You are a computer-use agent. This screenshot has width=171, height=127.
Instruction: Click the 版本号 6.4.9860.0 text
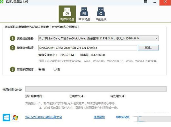[93, 55]
